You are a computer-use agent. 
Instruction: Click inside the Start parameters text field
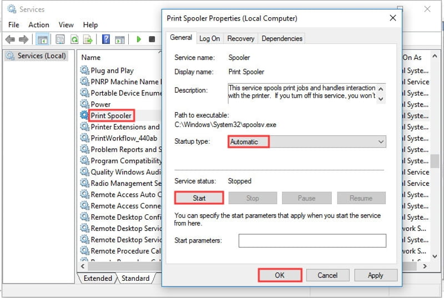click(312, 240)
